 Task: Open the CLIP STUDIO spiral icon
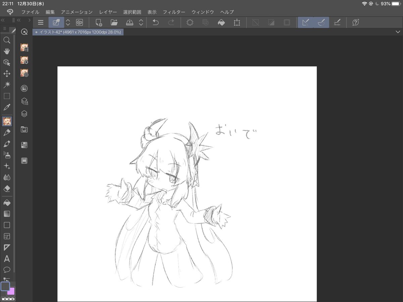(79, 22)
